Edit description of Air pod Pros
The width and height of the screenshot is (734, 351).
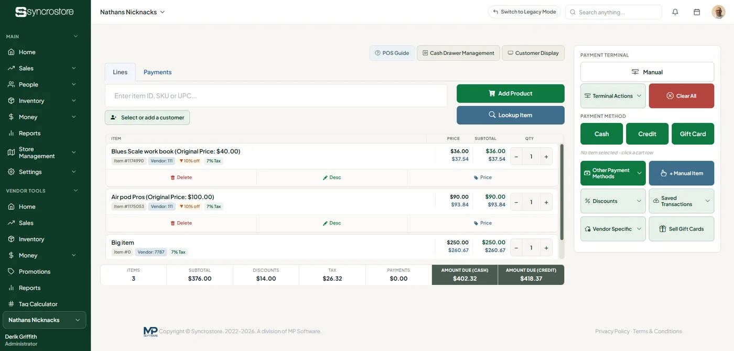332,223
